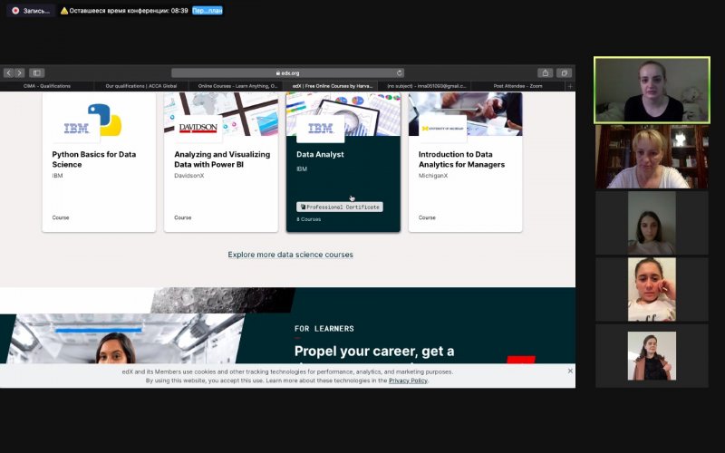Click the Explore more data science courses link
Viewport: 725px width, 453px height.
(290, 255)
